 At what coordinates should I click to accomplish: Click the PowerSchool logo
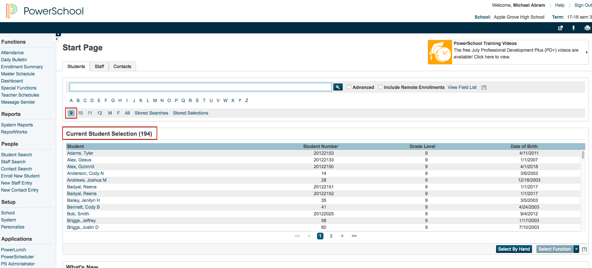tap(45, 11)
